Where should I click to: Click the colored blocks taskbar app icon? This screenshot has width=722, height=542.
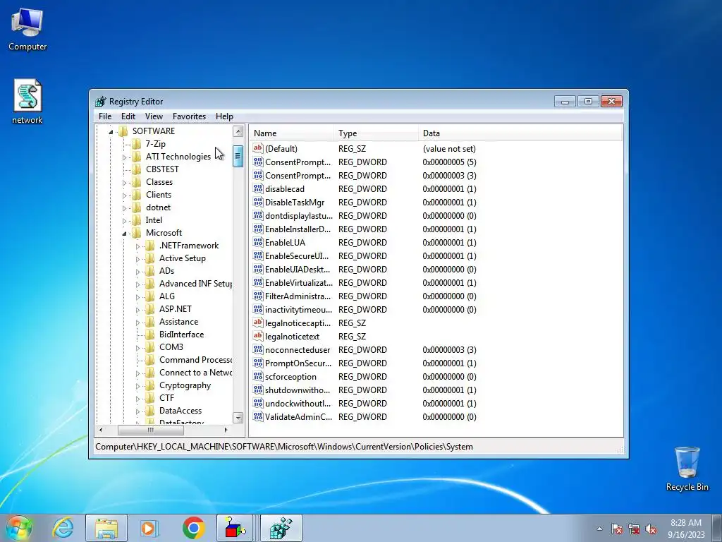(x=235, y=528)
